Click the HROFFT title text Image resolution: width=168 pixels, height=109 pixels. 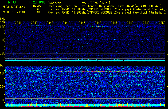[17, 2]
